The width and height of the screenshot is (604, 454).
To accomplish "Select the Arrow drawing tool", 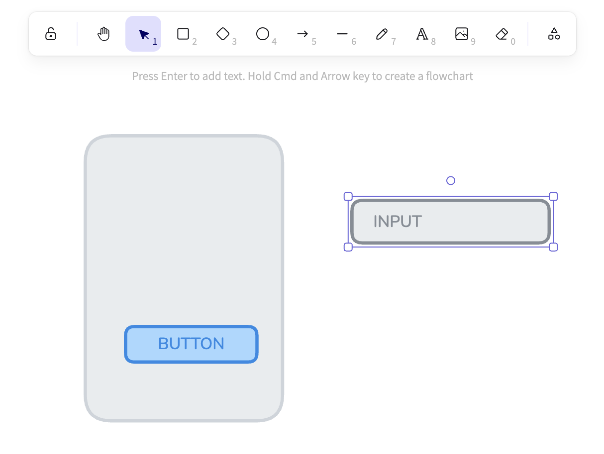I will (302, 34).
